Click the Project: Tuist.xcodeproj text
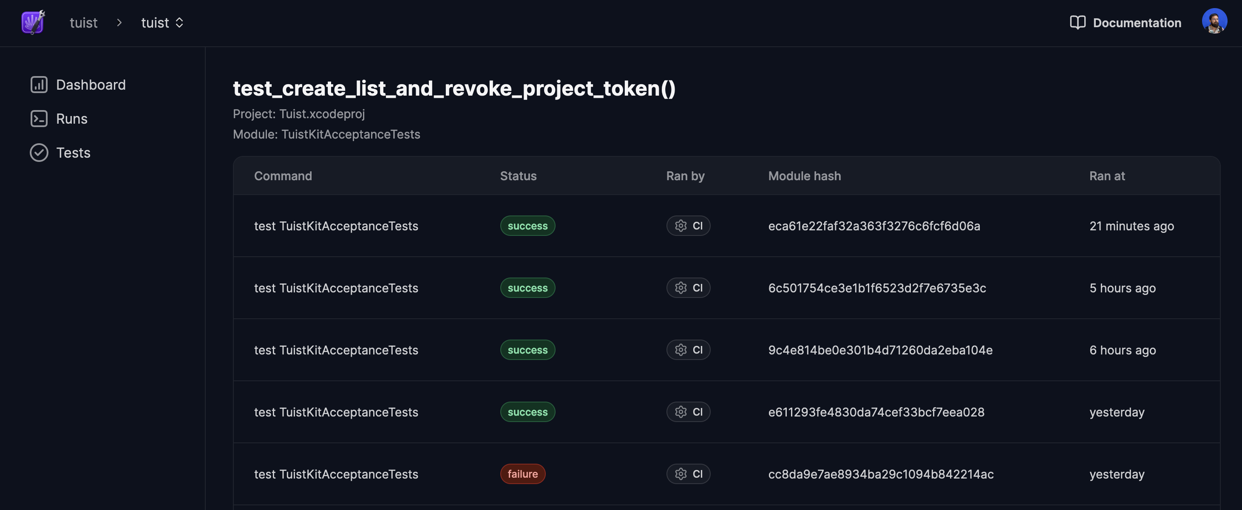Viewport: 1242px width, 510px height. pyautogui.click(x=299, y=114)
